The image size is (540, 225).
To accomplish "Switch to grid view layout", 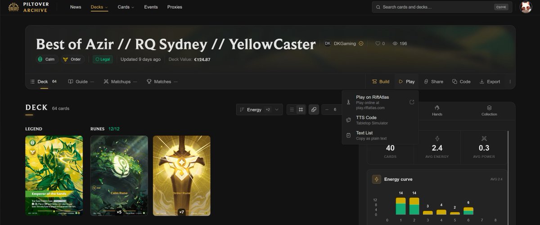I will click(x=301, y=109).
